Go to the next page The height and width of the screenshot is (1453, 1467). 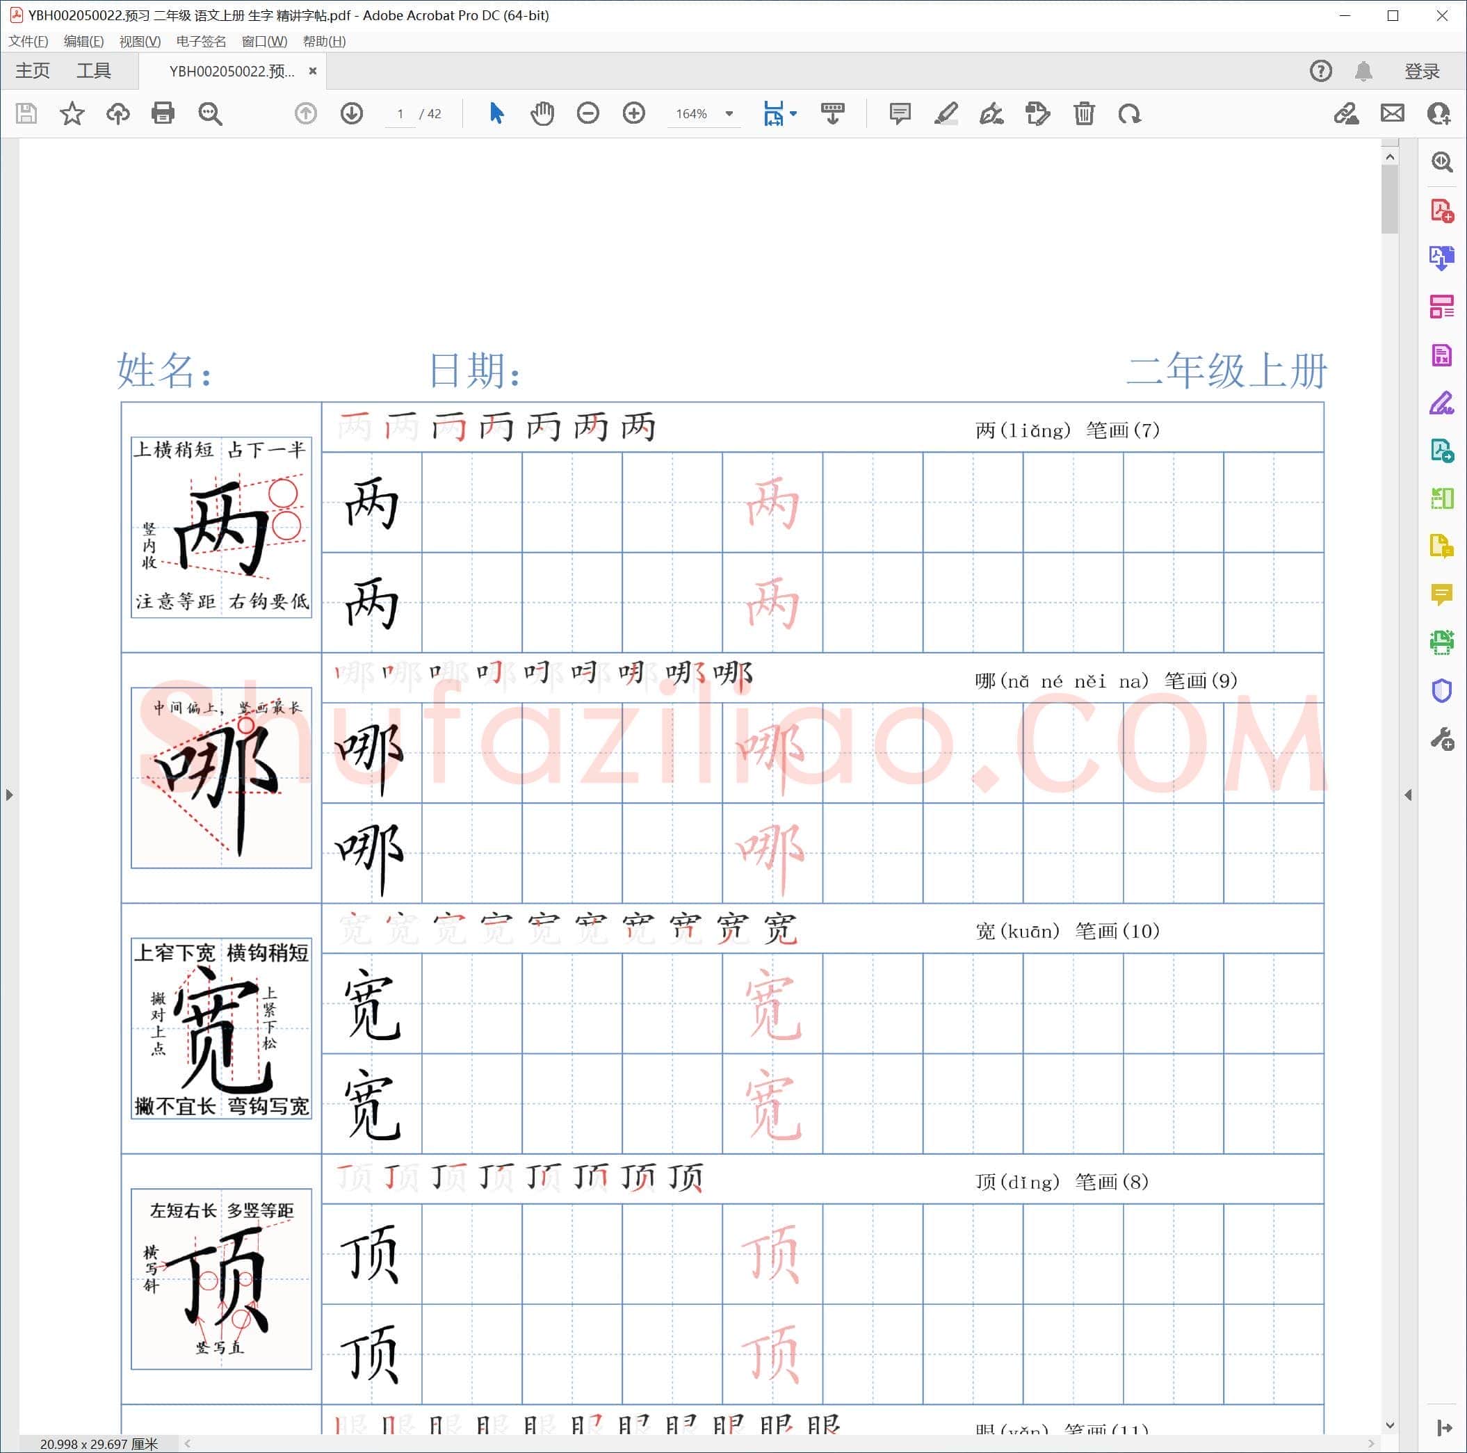click(x=352, y=114)
